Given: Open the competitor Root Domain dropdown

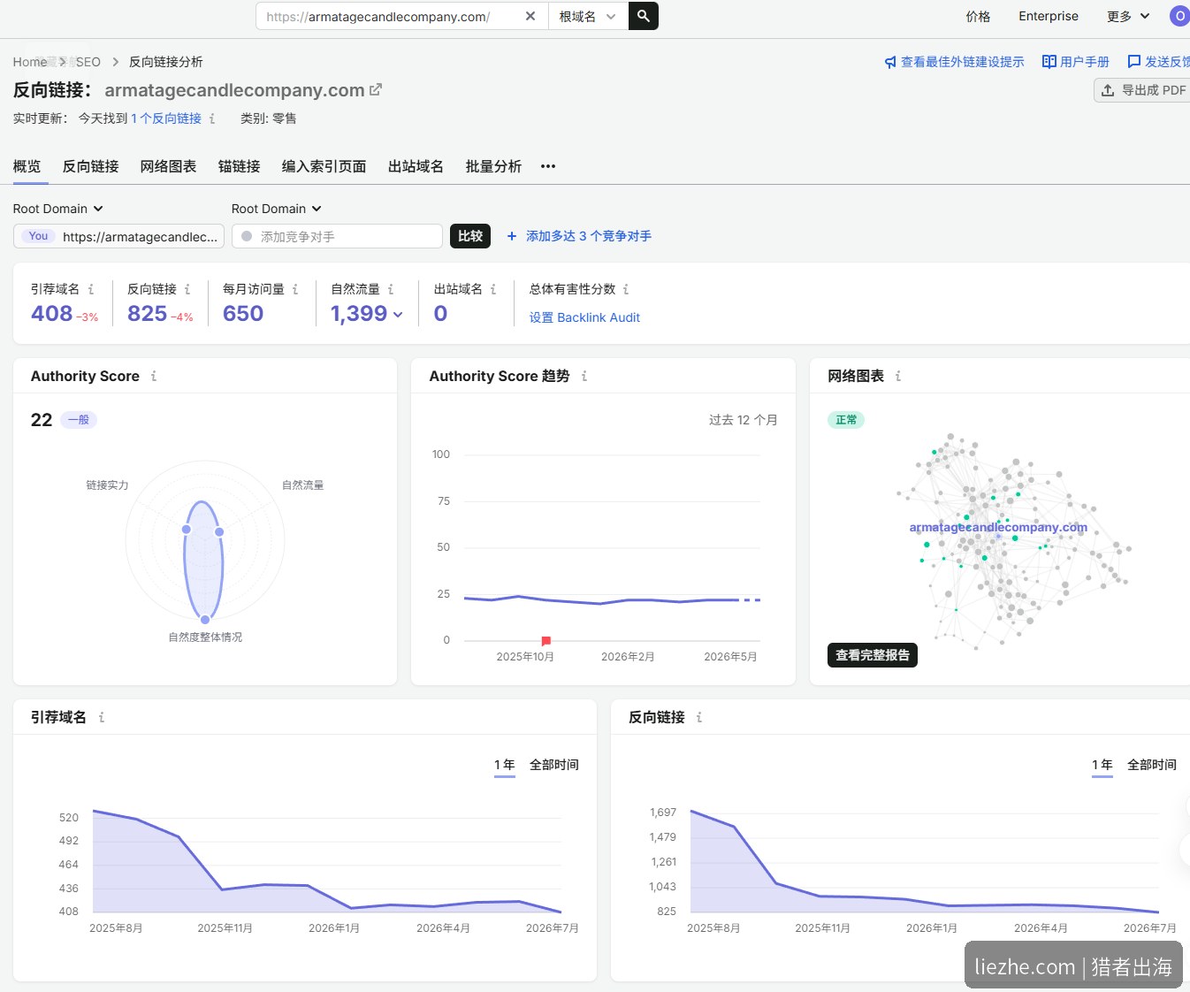Looking at the screenshot, I should (x=277, y=209).
